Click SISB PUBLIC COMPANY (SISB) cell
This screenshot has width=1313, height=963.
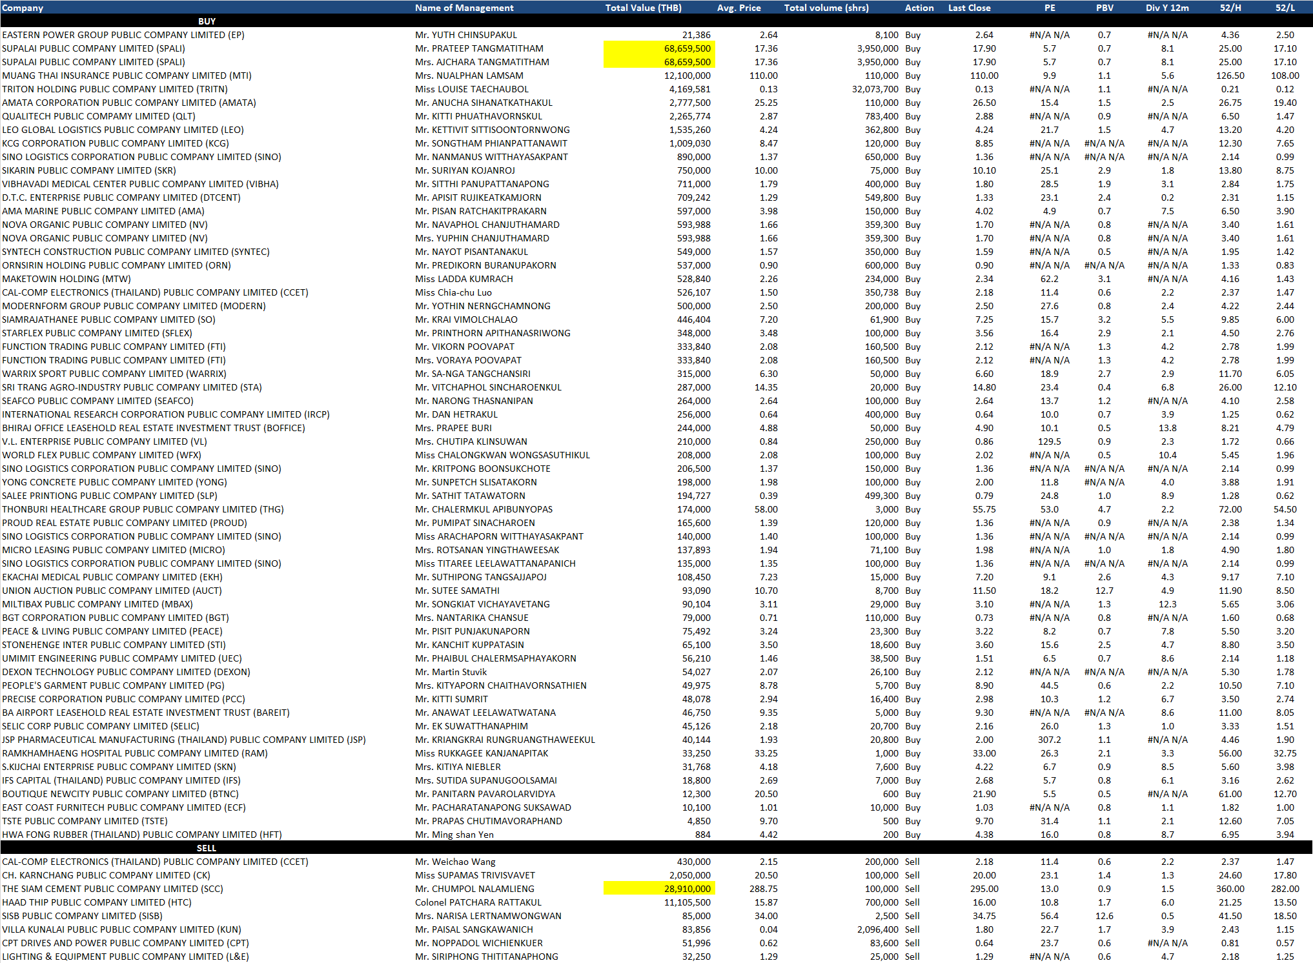[x=82, y=916]
